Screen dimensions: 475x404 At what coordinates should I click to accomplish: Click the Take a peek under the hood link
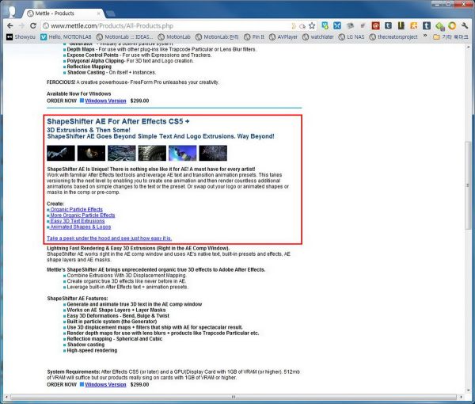tap(109, 238)
